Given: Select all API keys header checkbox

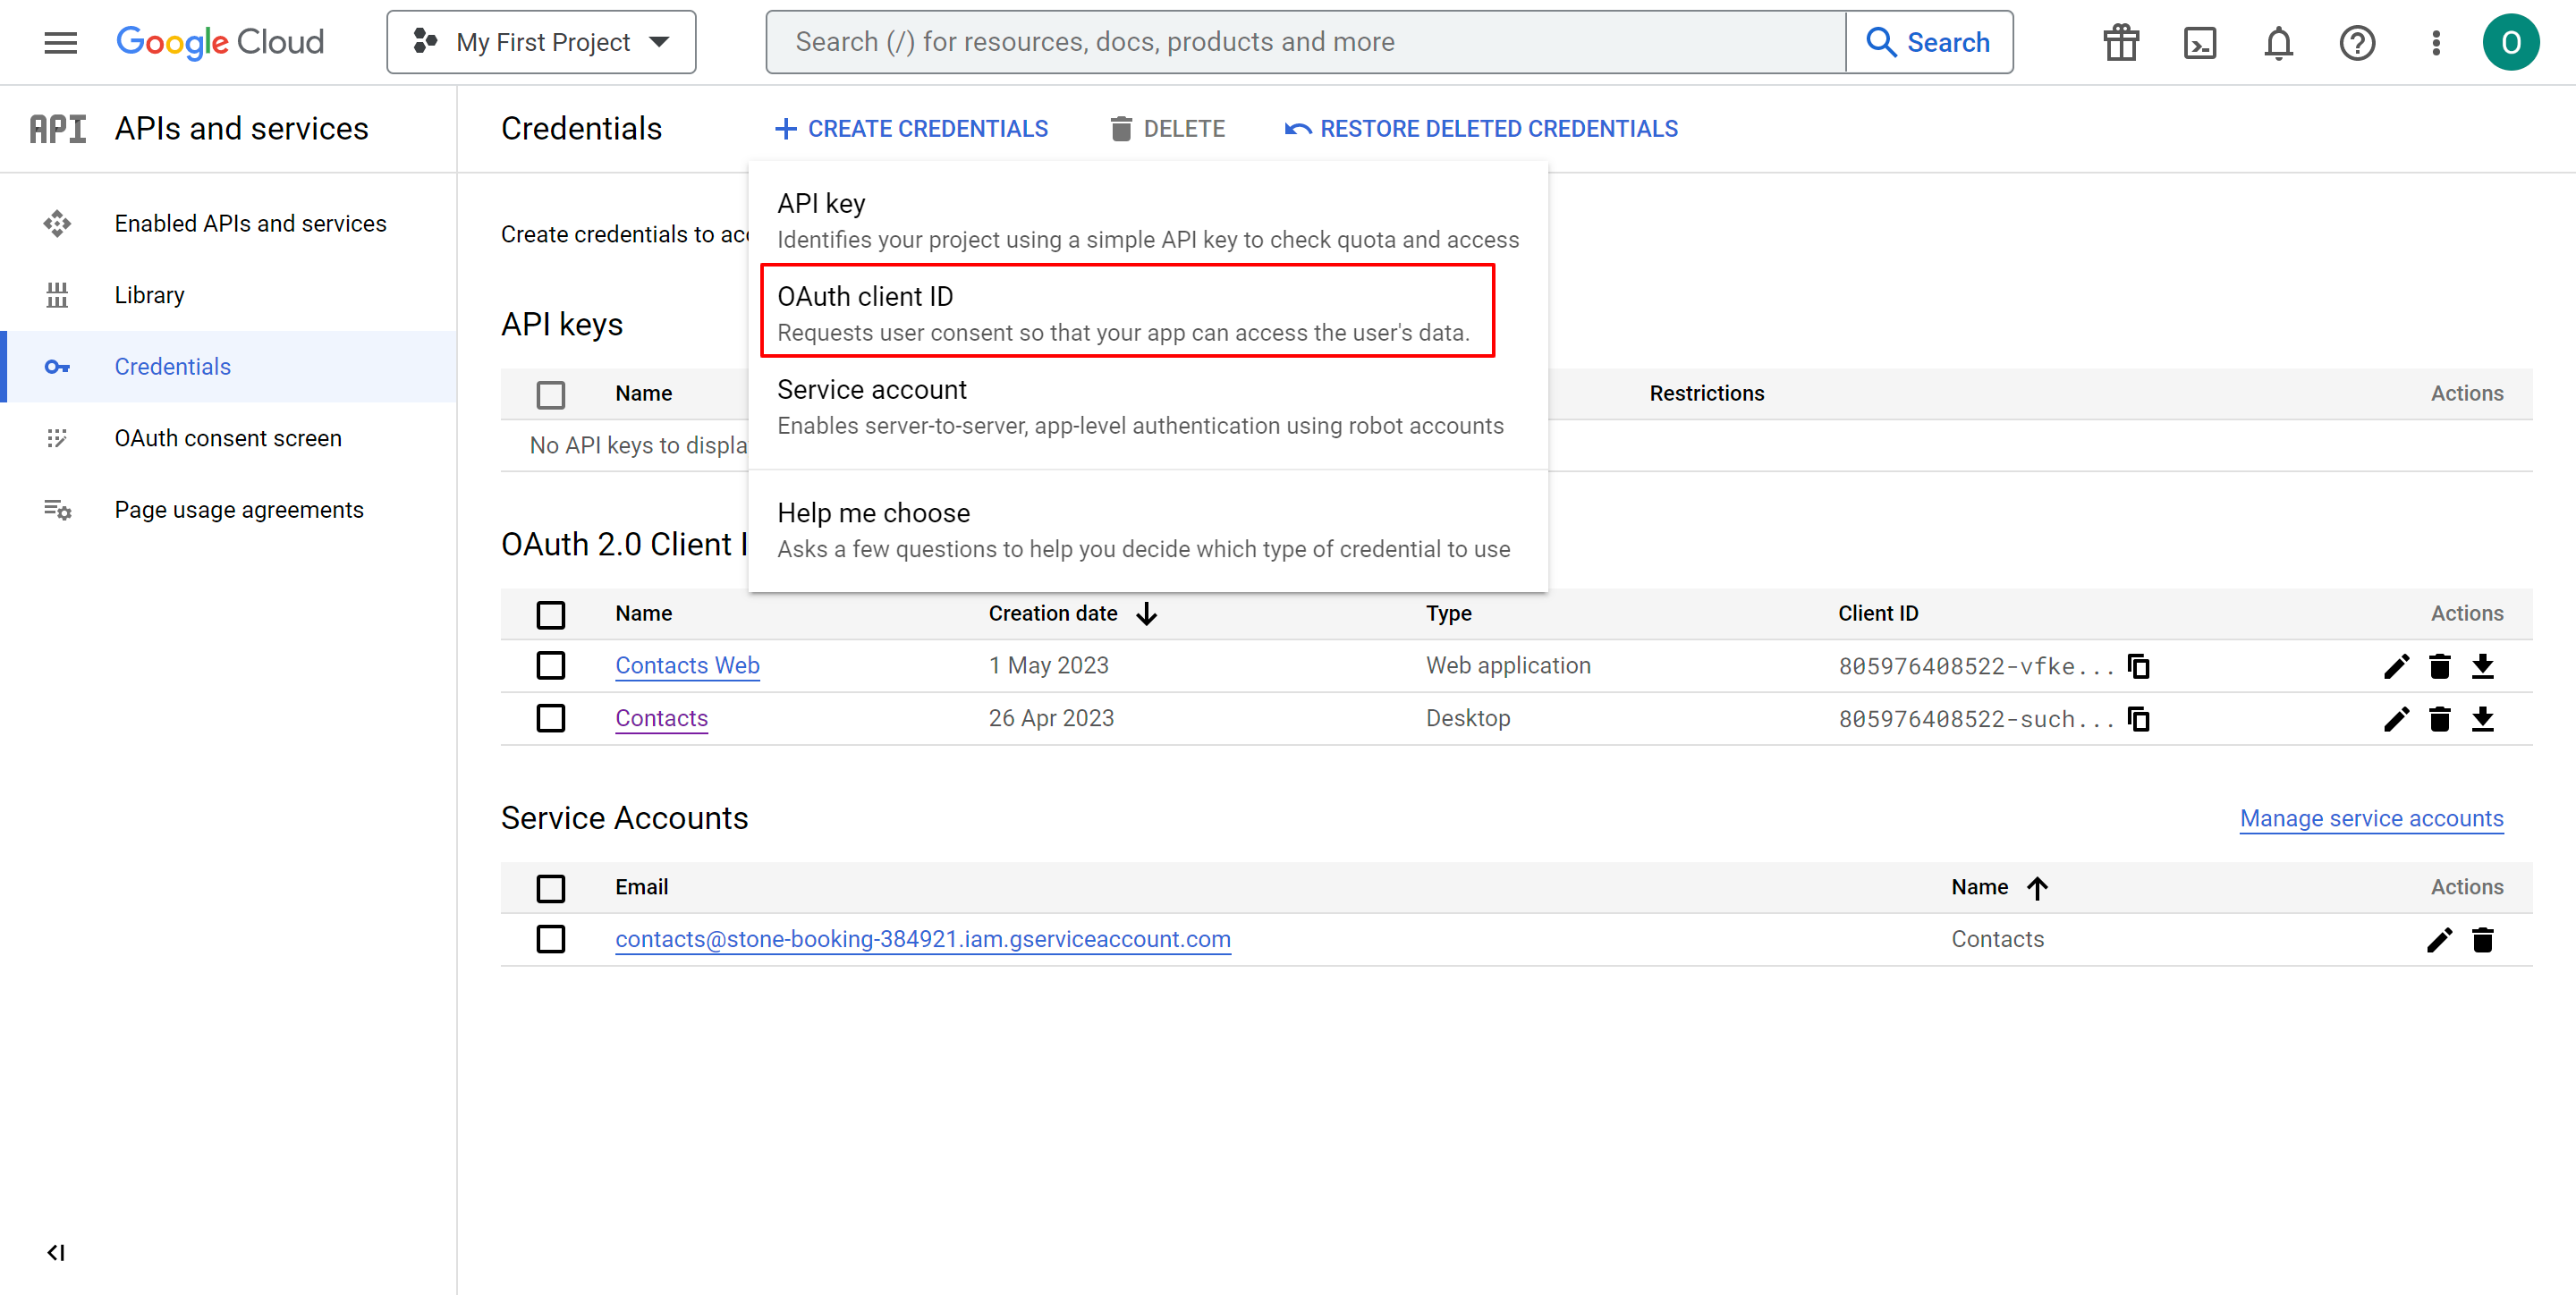Looking at the screenshot, I should [551, 394].
